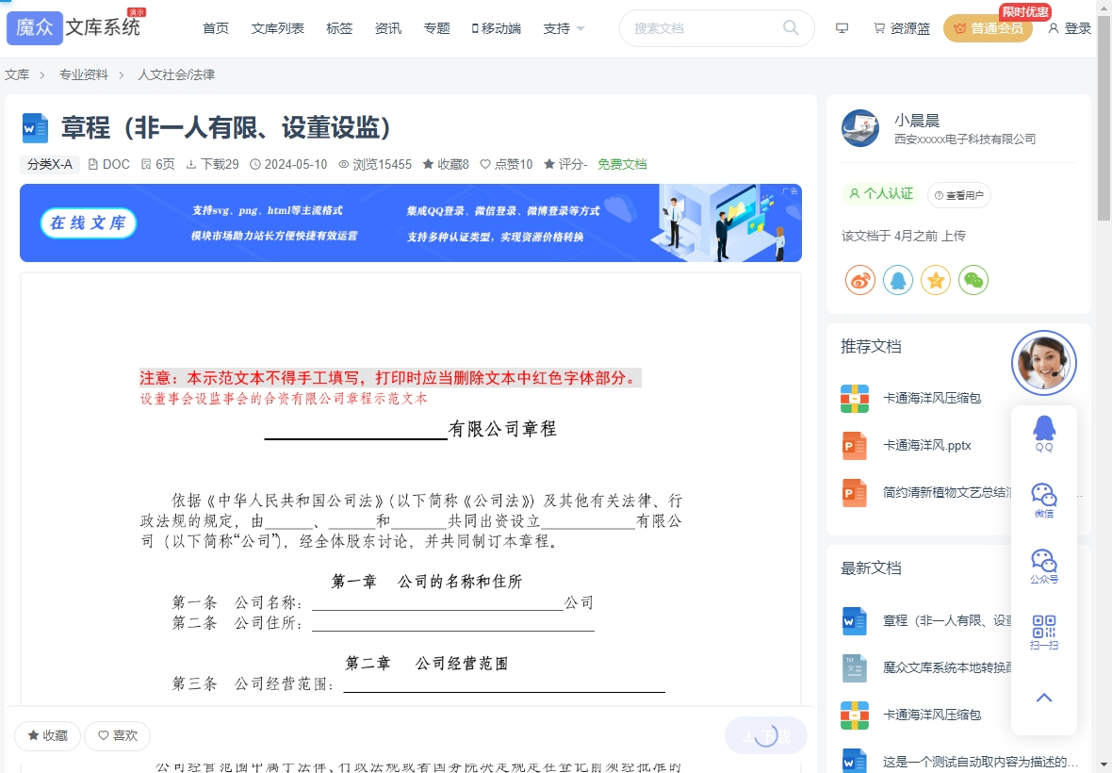Toggle 喜欢 like button at bottom

(118, 735)
